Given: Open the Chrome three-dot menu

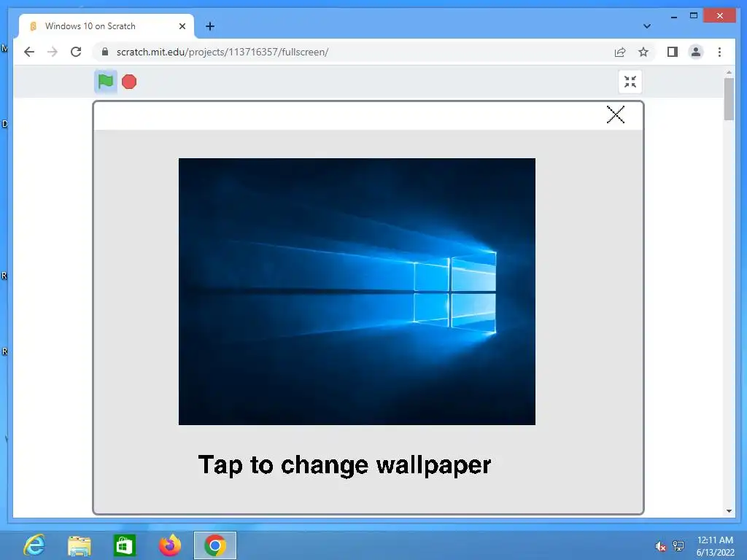Looking at the screenshot, I should (x=719, y=52).
